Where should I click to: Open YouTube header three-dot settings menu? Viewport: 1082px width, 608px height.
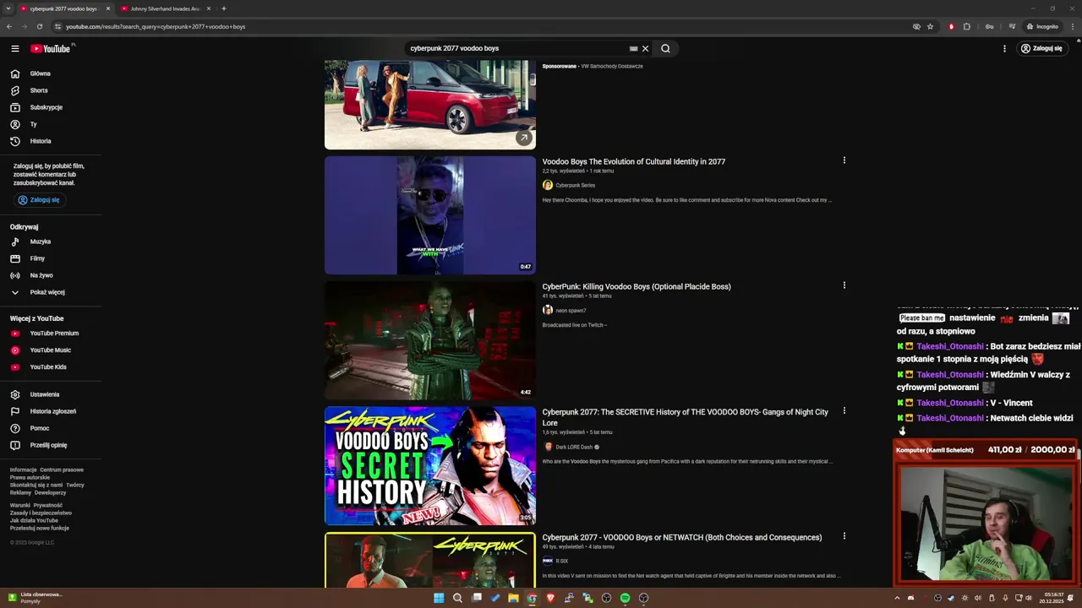point(1004,49)
